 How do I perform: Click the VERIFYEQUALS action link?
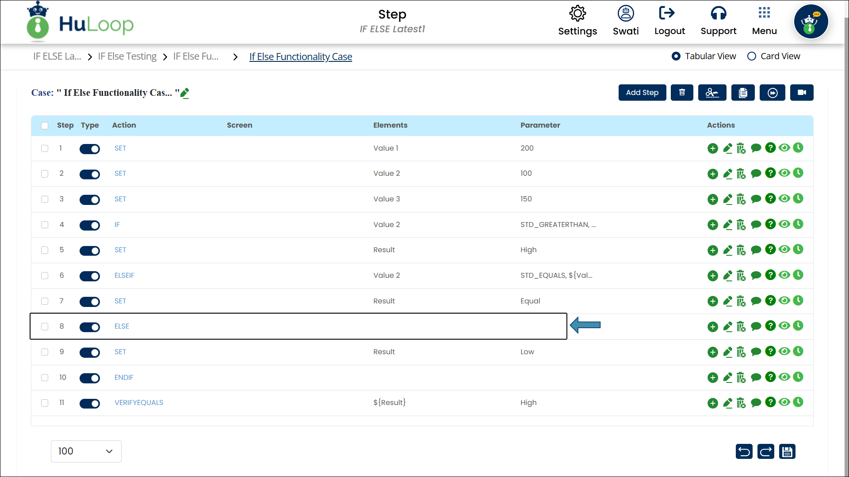pos(139,402)
